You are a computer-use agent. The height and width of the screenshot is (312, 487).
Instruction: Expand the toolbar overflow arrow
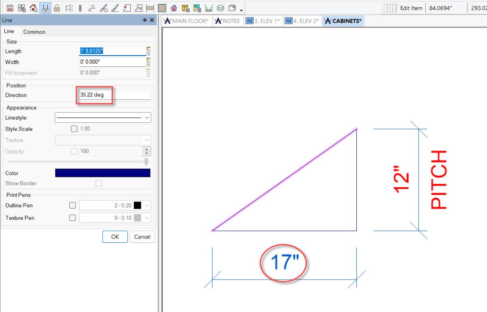241,10
